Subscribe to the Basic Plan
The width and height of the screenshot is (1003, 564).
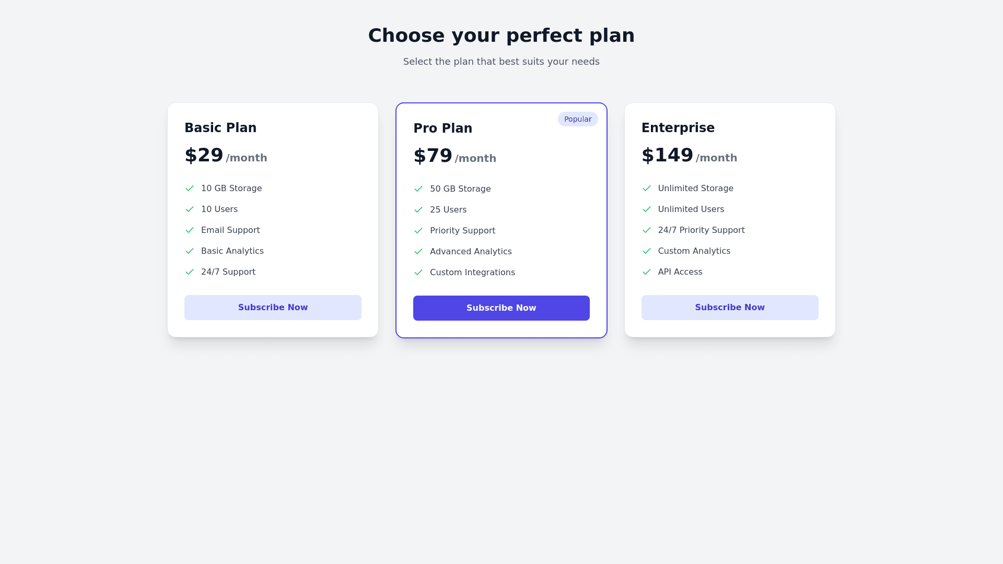point(273,308)
